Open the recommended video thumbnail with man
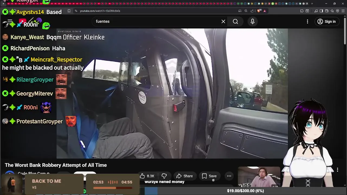 tap(259, 177)
